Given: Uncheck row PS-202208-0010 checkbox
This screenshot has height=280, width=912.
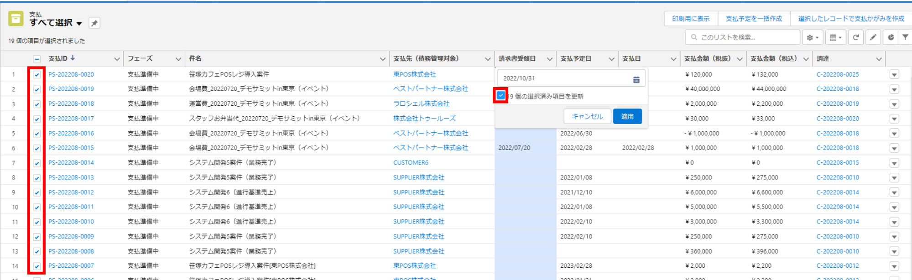Looking at the screenshot, I should point(37,222).
